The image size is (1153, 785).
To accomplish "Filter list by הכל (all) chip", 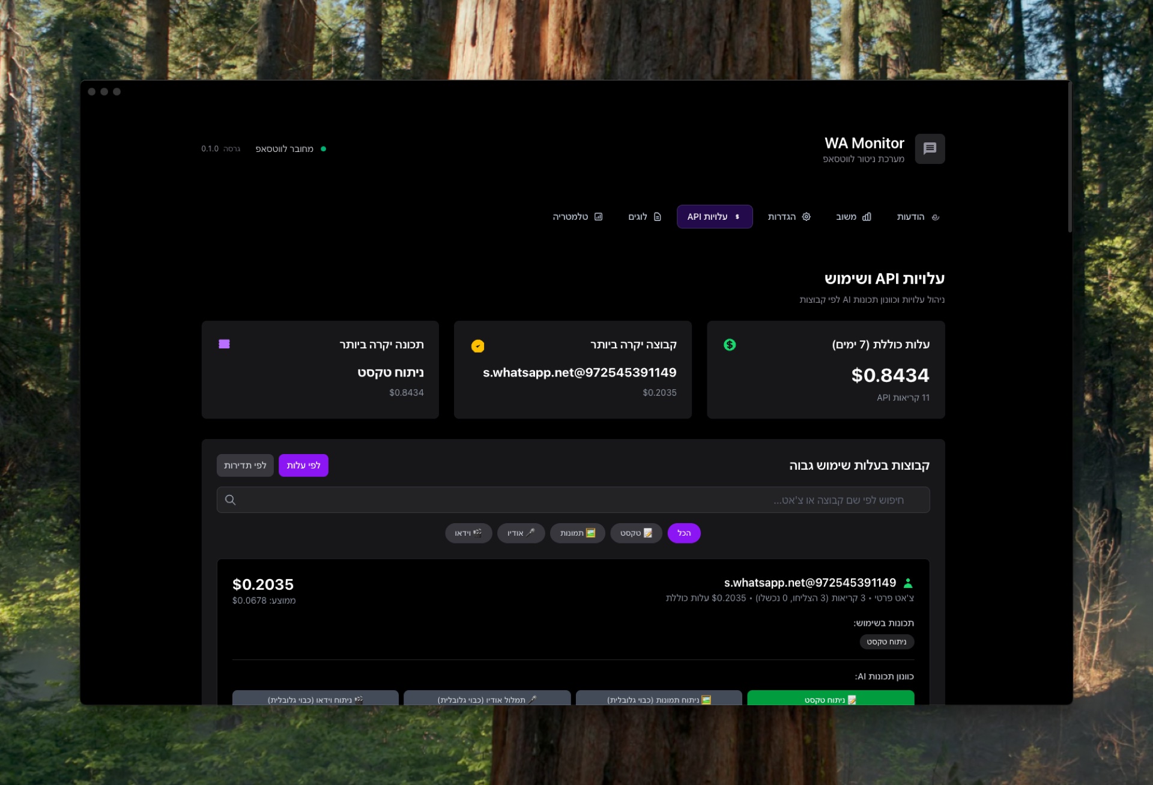I will (x=683, y=533).
